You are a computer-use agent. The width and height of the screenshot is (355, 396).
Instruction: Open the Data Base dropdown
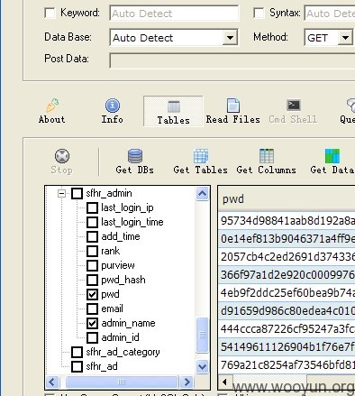point(230,38)
